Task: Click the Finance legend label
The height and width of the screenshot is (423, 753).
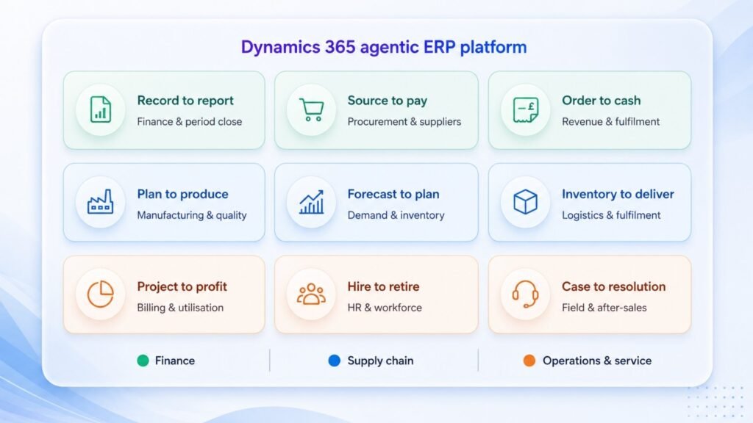Action: [x=175, y=361]
